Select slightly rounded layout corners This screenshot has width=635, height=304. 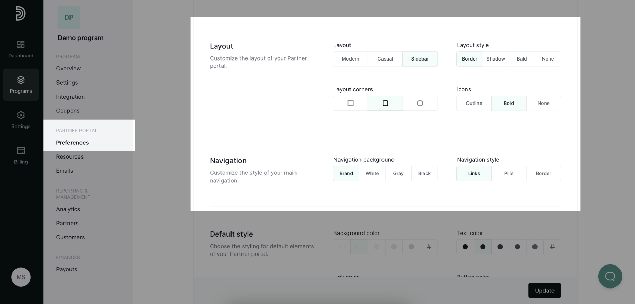385,103
